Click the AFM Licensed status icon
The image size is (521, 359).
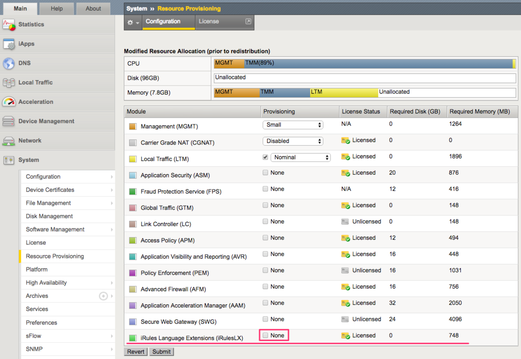pyautogui.click(x=345, y=287)
